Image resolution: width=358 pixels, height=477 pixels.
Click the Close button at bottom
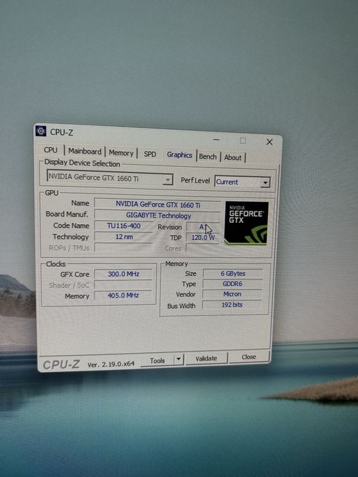pos(249,356)
